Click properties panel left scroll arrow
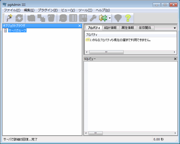Viewport: 180px width, 144px height. (x=87, y=52)
